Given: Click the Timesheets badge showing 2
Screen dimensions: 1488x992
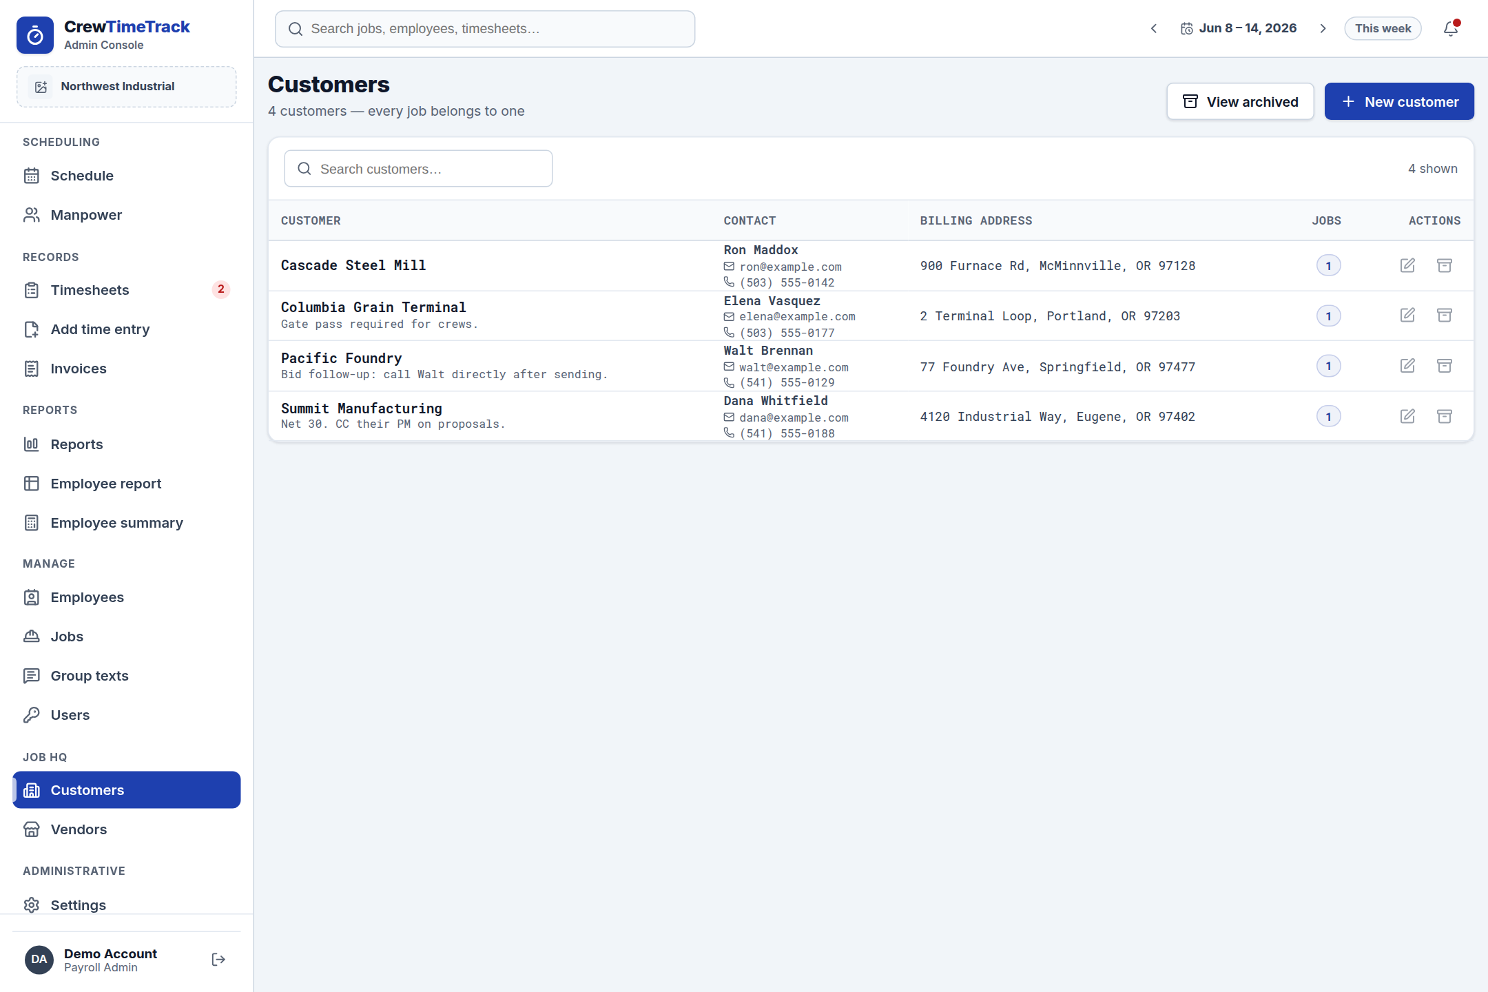Looking at the screenshot, I should tap(220, 289).
